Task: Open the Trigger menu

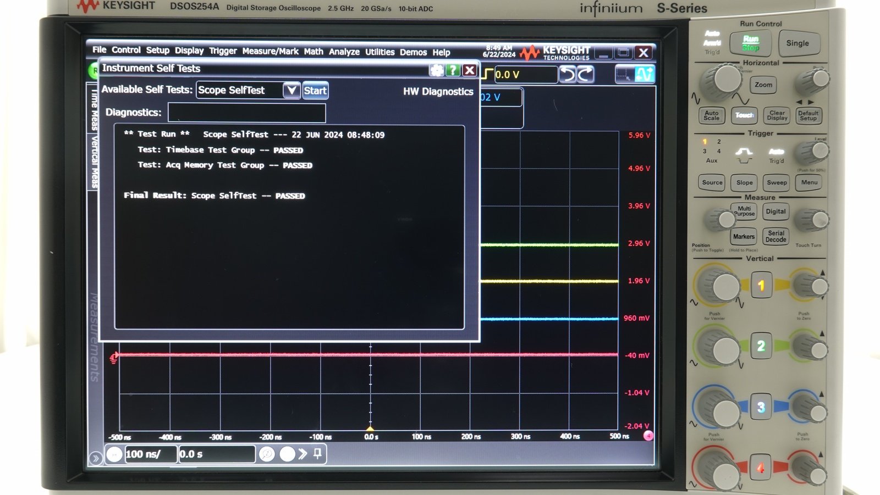Action: pos(223,51)
